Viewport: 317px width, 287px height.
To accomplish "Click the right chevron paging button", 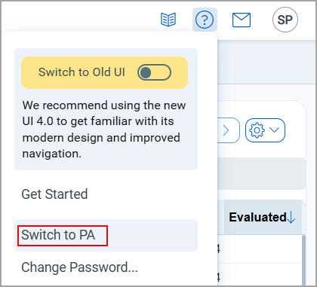I will (226, 130).
